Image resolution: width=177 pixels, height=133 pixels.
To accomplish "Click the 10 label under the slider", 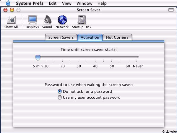I will [x=46, y=66].
